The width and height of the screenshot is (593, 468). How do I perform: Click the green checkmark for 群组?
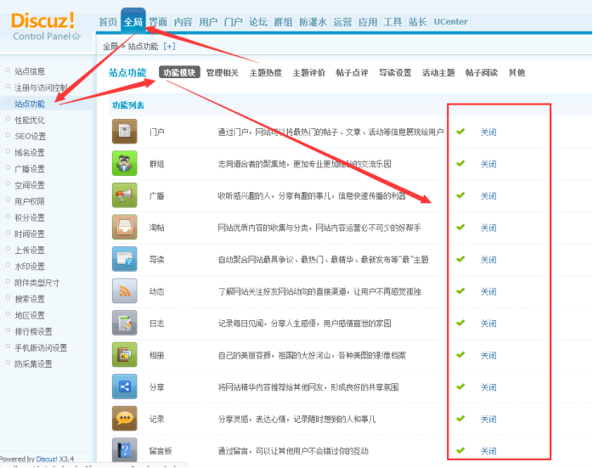pyautogui.click(x=460, y=163)
